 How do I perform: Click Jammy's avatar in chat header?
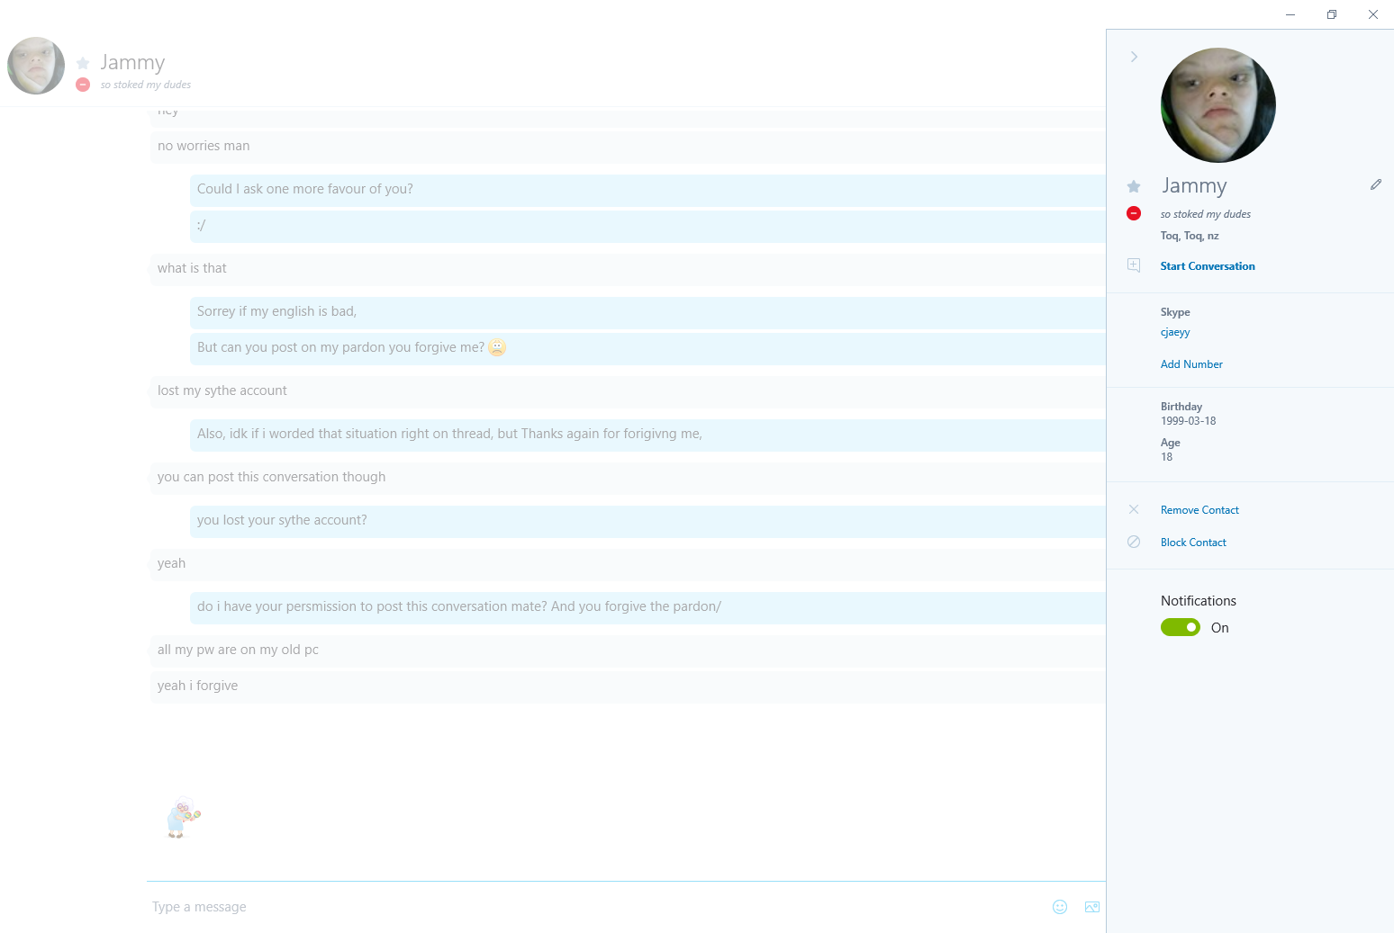[36, 66]
